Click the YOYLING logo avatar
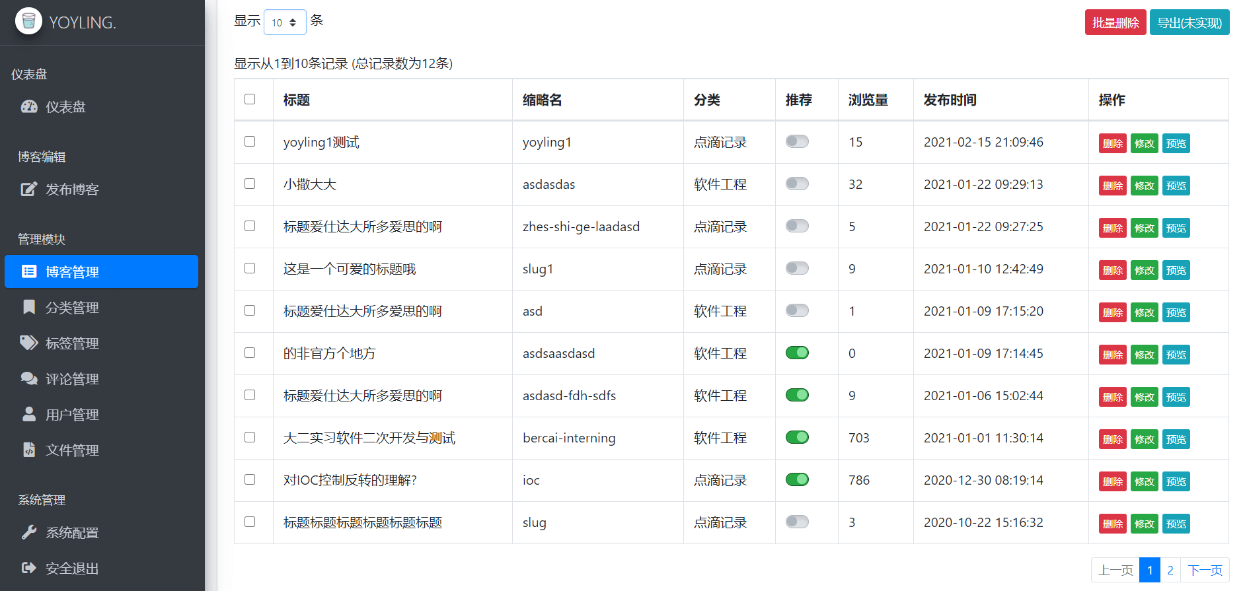This screenshot has height=591, width=1245. (28, 21)
